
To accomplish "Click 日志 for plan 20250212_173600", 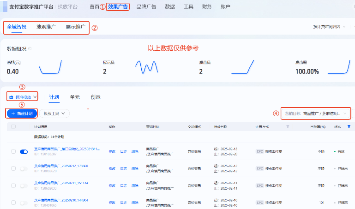I will click(x=123, y=168).
